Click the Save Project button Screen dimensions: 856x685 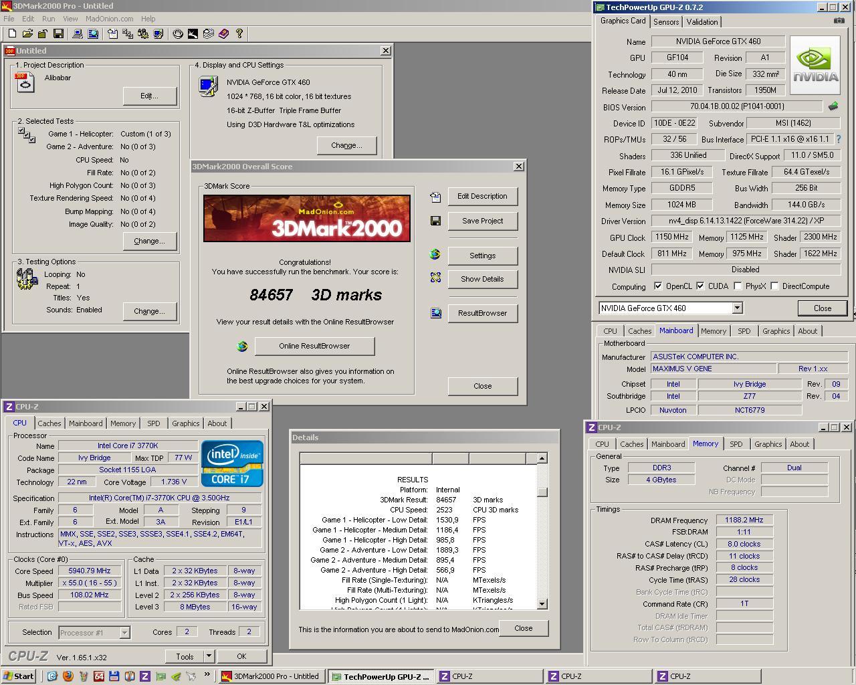coord(482,221)
